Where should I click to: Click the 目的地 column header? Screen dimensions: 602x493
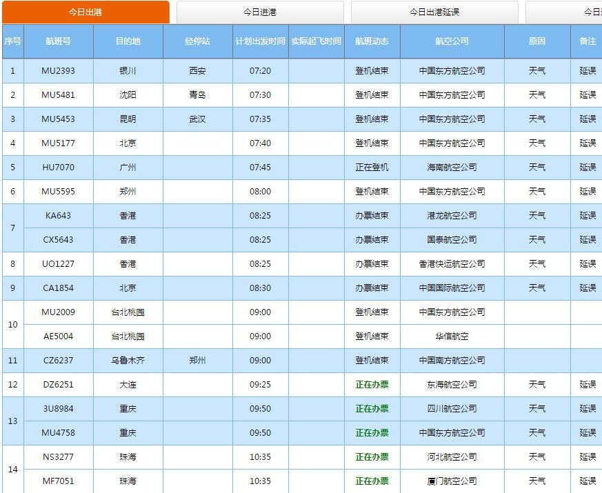pyautogui.click(x=128, y=41)
